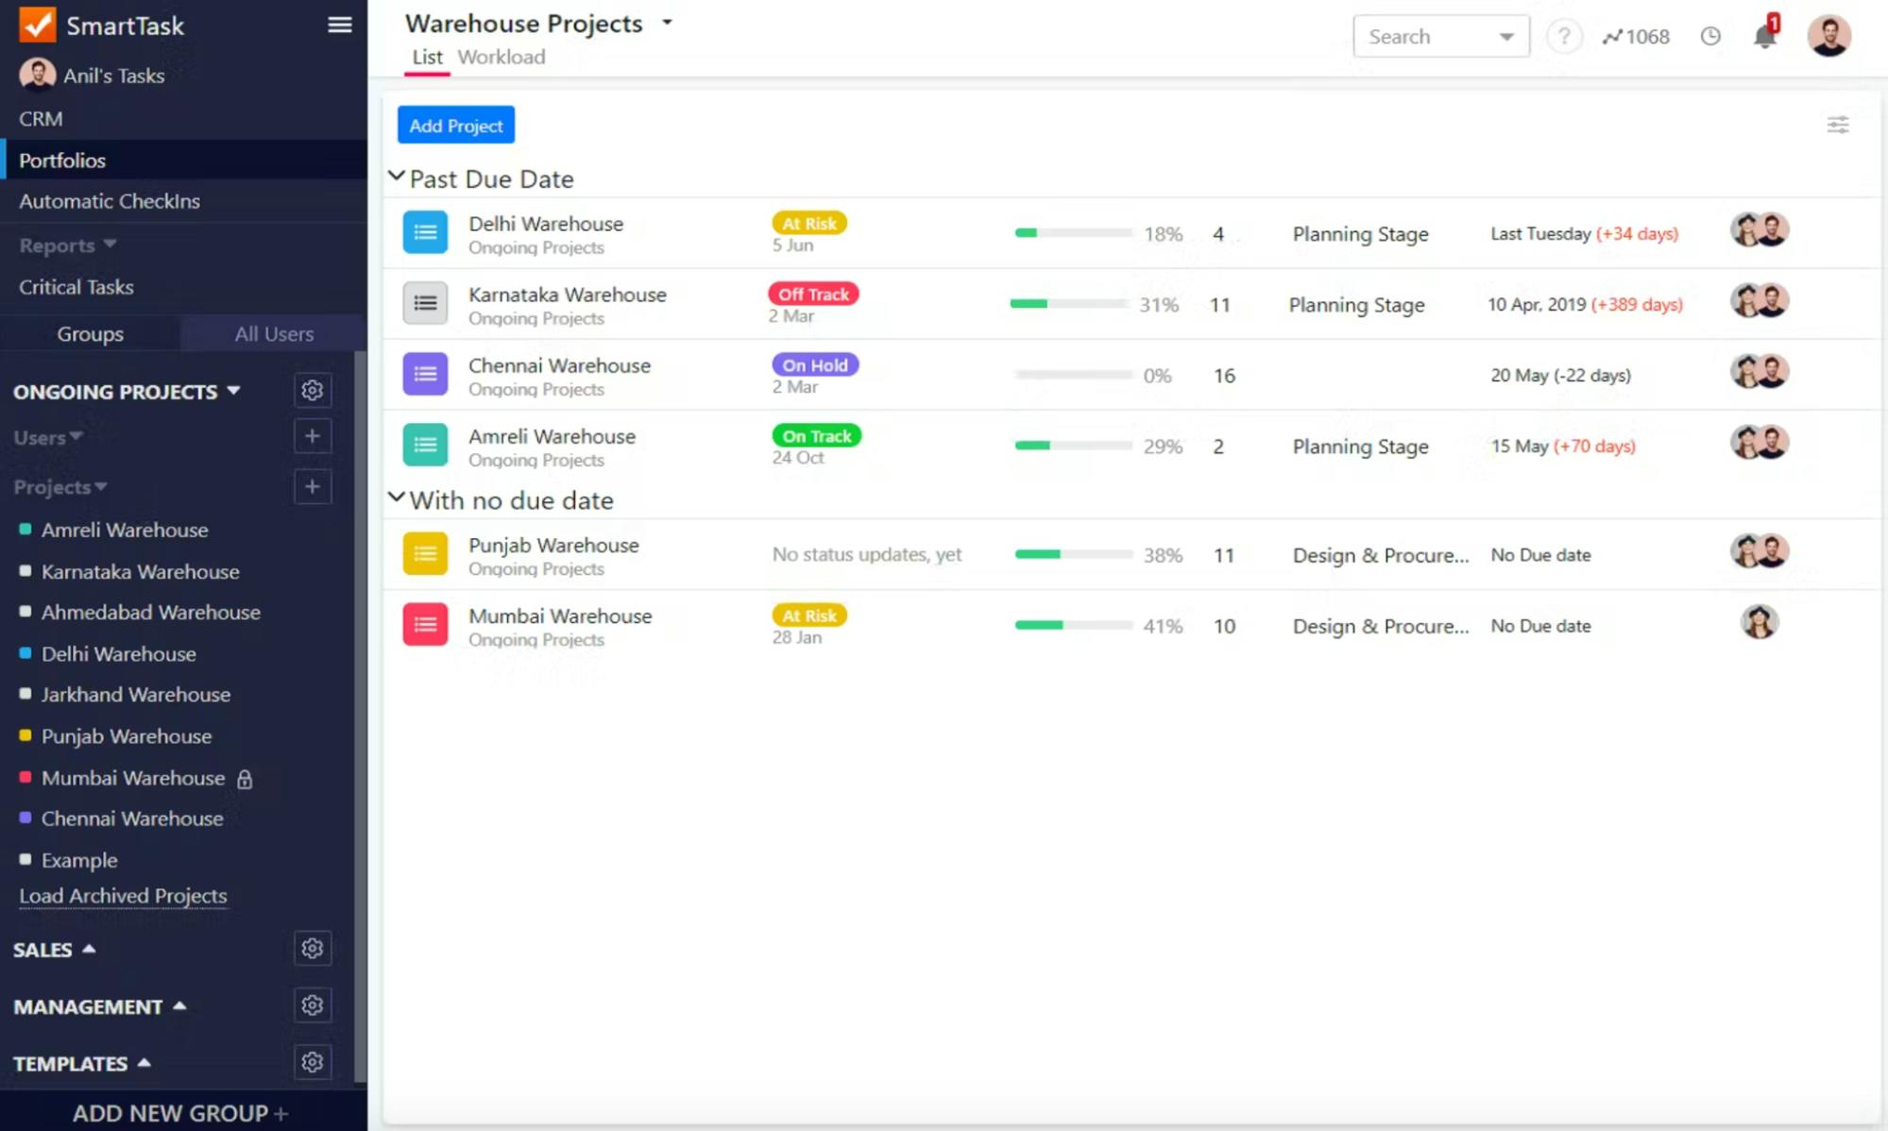The image size is (1888, 1131).
Task: Click the Ongoing Projects settings gear
Action: tap(313, 390)
